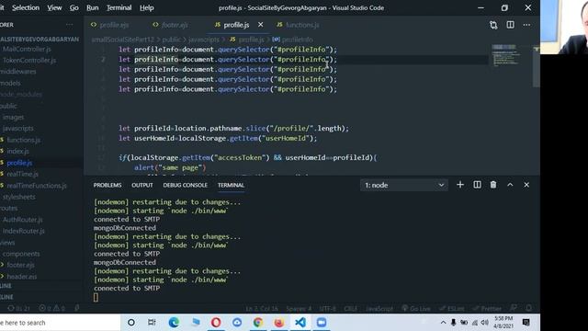Open the Run menu
The width and height of the screenshot is (588, 331).
click(x=92, y=7)
